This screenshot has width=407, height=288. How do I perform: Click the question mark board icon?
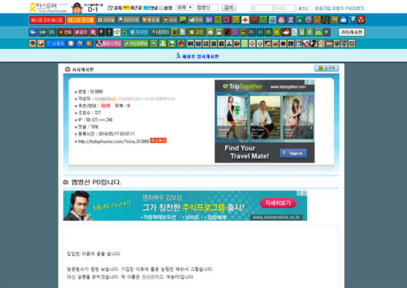point(109,32)
